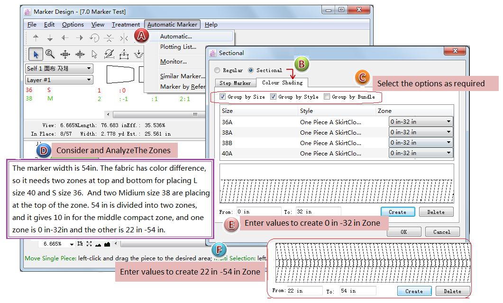Choose Plotting List from the menu
The image size is (503, 303).
178,47
